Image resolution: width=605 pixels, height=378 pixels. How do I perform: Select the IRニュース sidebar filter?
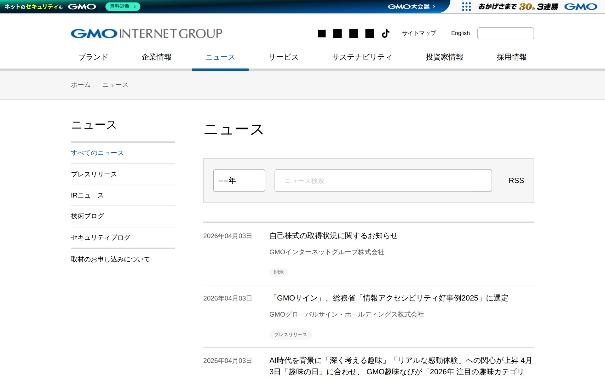(x=87, y=195)
